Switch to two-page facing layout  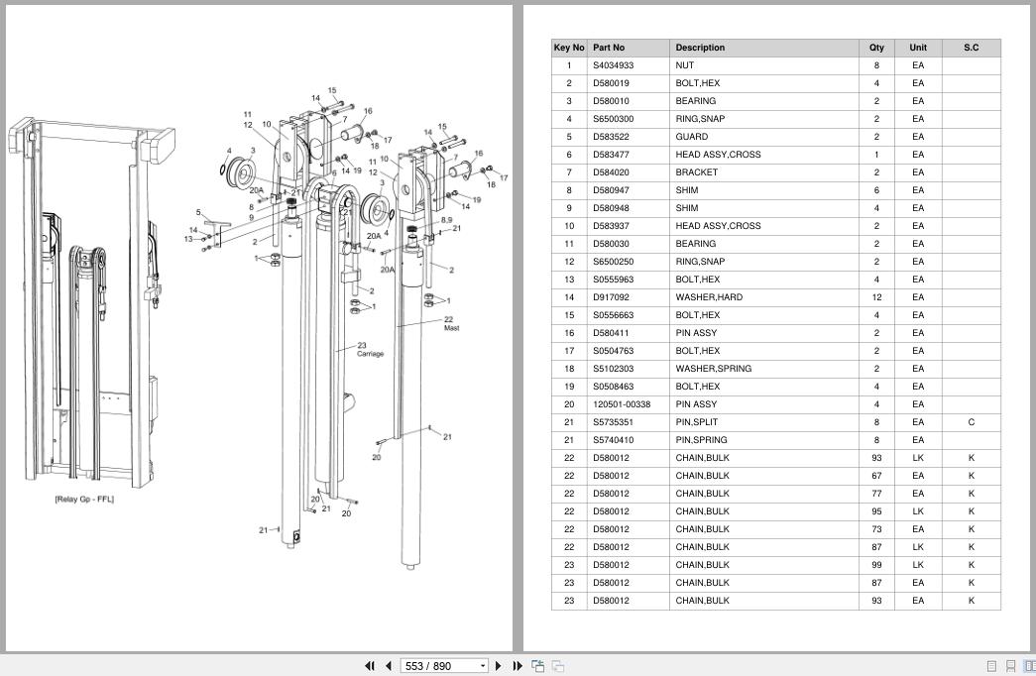tap(1029, 666)
